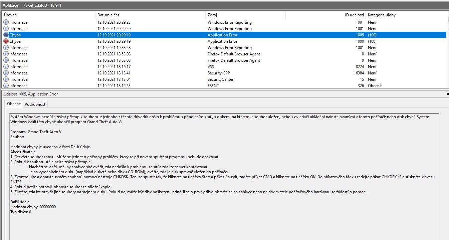Sort events by Úroveň column header
This screenshot has height=240, width=449.
[x=49, y=15]
